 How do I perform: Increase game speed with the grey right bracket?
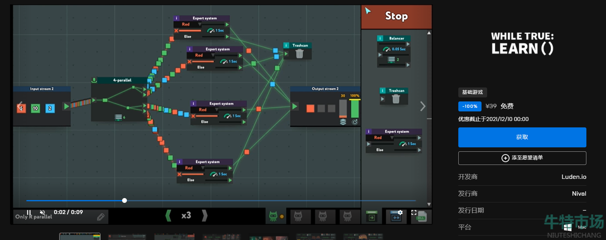pos(205,216)
